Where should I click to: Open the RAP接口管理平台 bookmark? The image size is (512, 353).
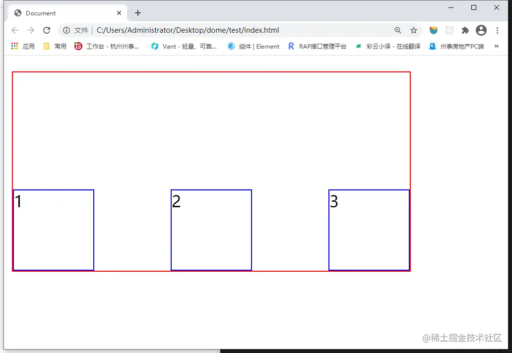click(317, 46)
